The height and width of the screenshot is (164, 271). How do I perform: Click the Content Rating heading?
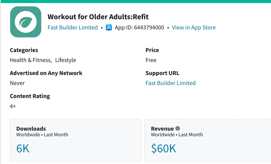pyautogui.click(x=30, y=96)
